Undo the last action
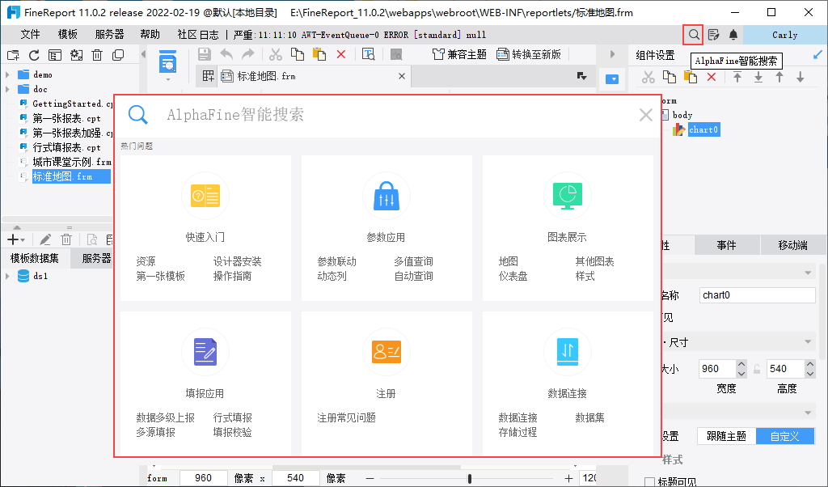This screenshot has width=828, height=487. [x=226, y=54]
